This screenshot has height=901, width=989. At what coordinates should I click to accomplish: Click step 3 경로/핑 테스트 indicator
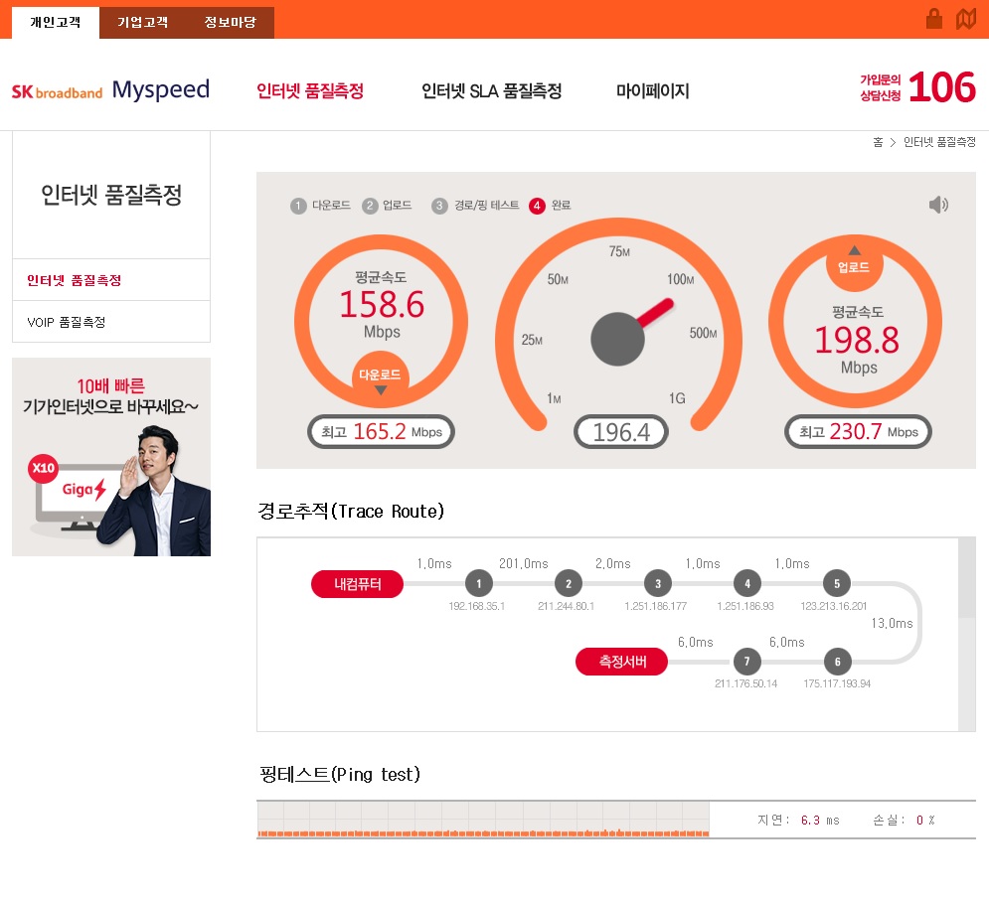(475, 206)
